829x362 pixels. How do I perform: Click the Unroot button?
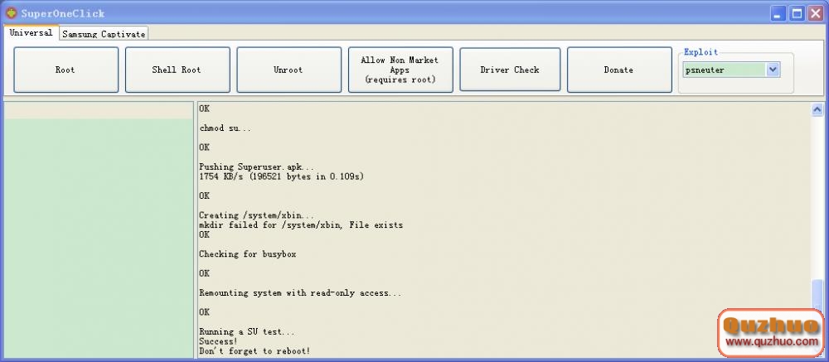click(x=288, y=70)
